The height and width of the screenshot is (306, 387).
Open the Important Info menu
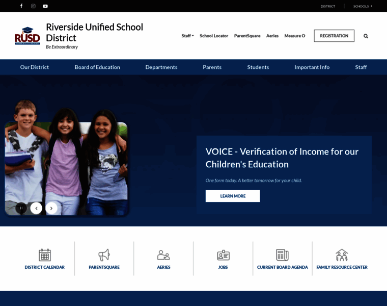(312, 67)
